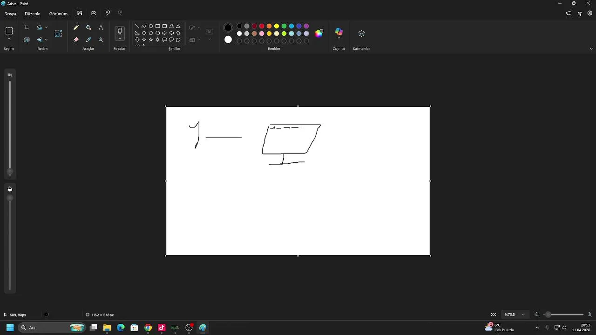Undo the last action
Viewport: 596px width, 335px height.
coord(108,13)
